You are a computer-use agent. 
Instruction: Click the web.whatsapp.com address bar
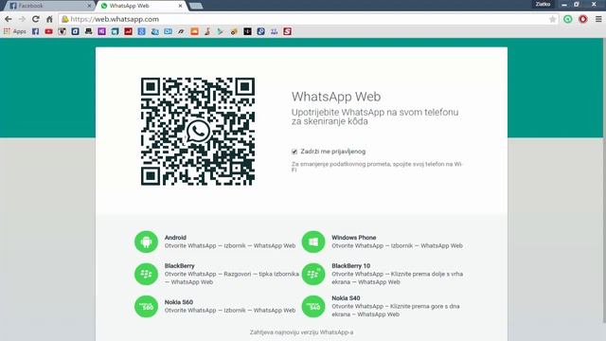(310, 19)
